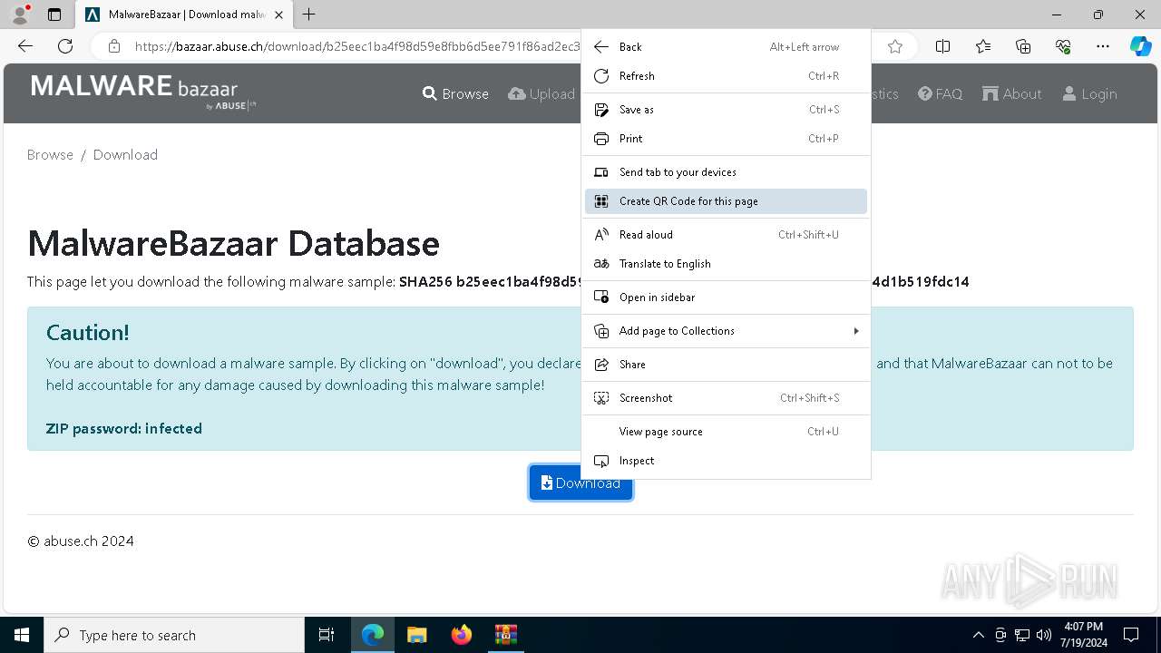This screenshot has height=653, width=1161.
Task: Select Screenshot menu entry
Action: pyautogui.click(x=726, y=398)
